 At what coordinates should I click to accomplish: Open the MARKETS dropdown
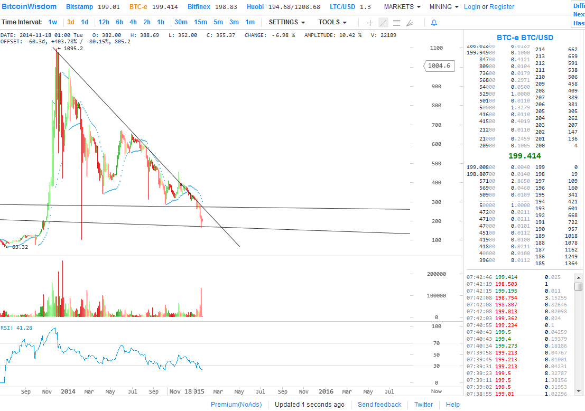[399, 6]
